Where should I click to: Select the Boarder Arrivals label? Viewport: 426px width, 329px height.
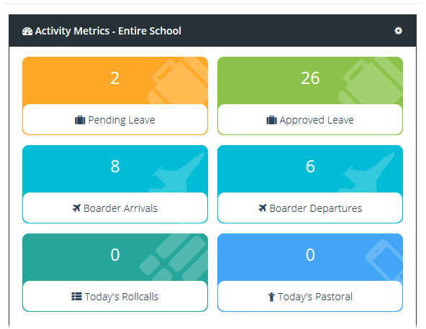coord(120,208)
